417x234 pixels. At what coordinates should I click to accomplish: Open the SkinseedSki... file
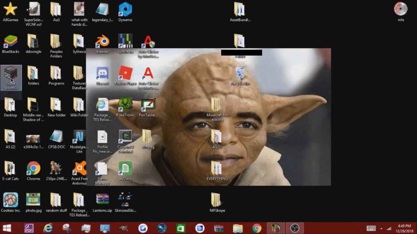125,203
